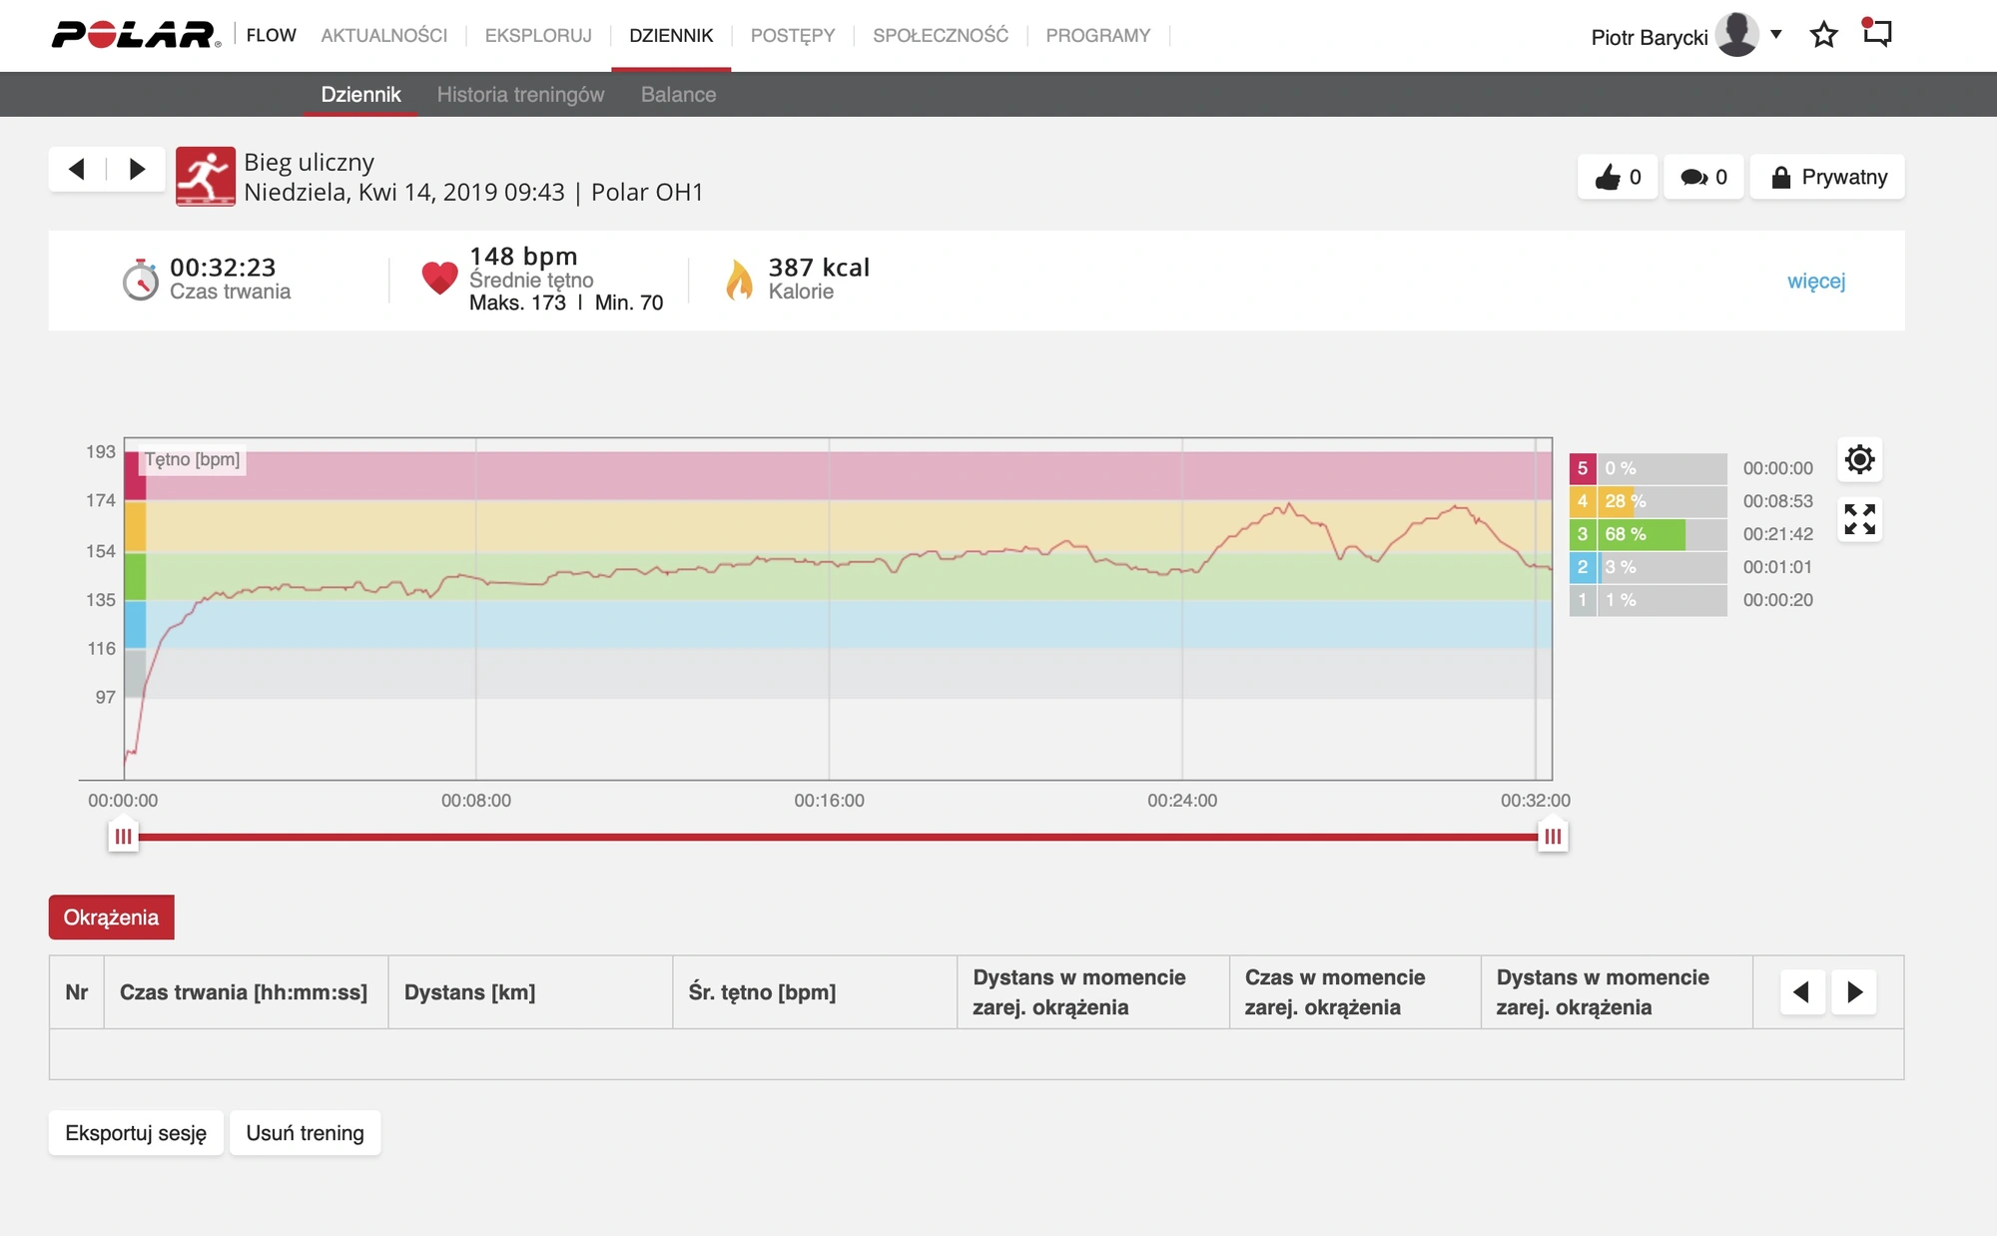Open the chart settings gear icon
The height and width of the screenshot is (1236, 1997).
coord(1859,459)
